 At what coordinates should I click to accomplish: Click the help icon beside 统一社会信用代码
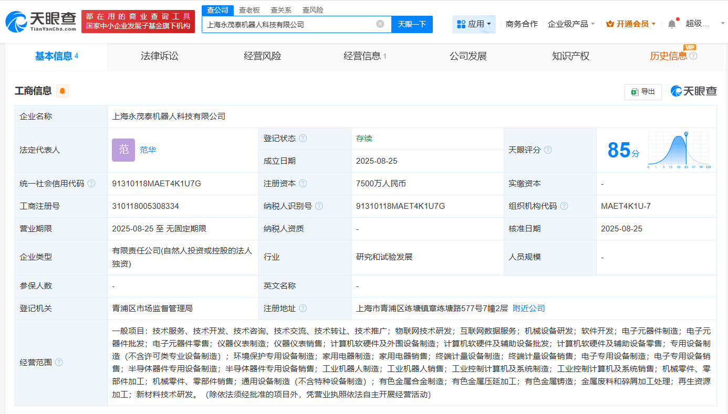(91, 184)
